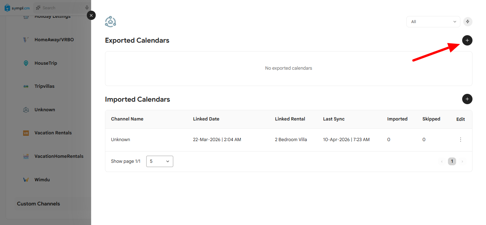Viewport: 486px width, 225px height.
Task: Add a new exported calendar
Action: click(467, 41)
